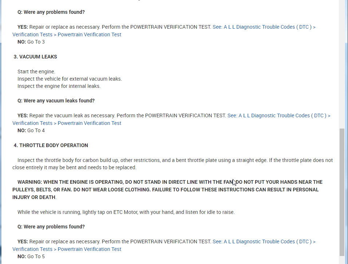Click the "Inspect the engine for internal leaks" line
This screenshot has height=264, width=348.
[x=59, y=86]
